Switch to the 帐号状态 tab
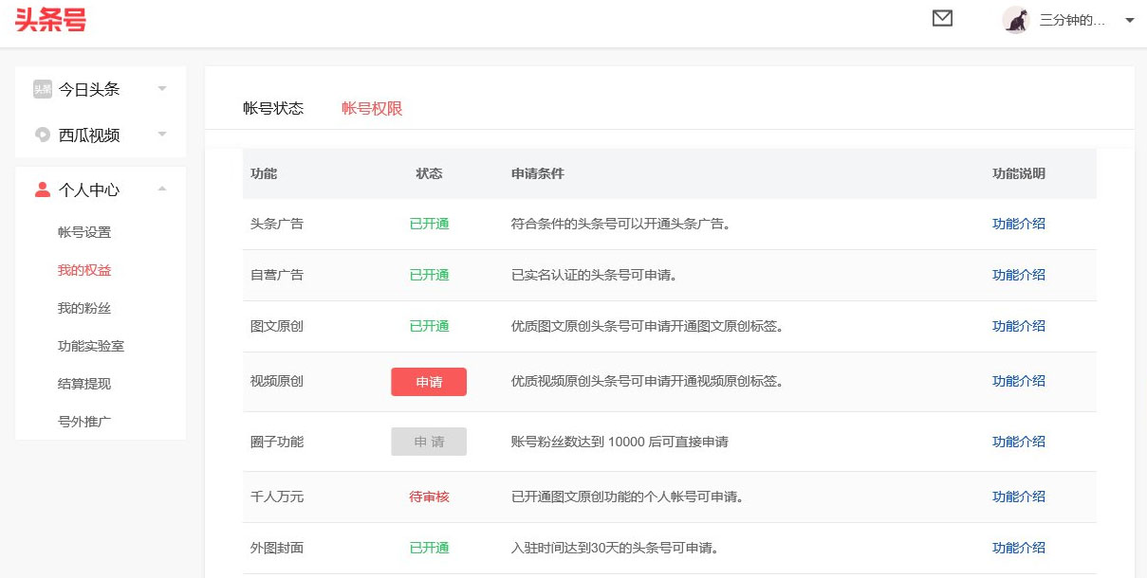Screen dimensions: 1147x578 pos(274,108)
